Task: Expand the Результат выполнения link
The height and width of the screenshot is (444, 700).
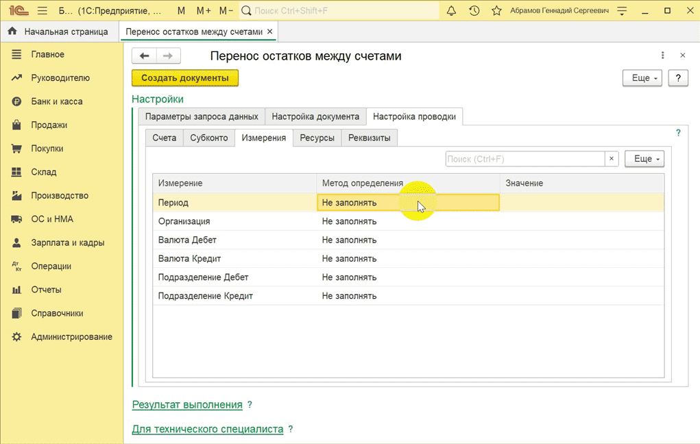Action: pos(187,405)
